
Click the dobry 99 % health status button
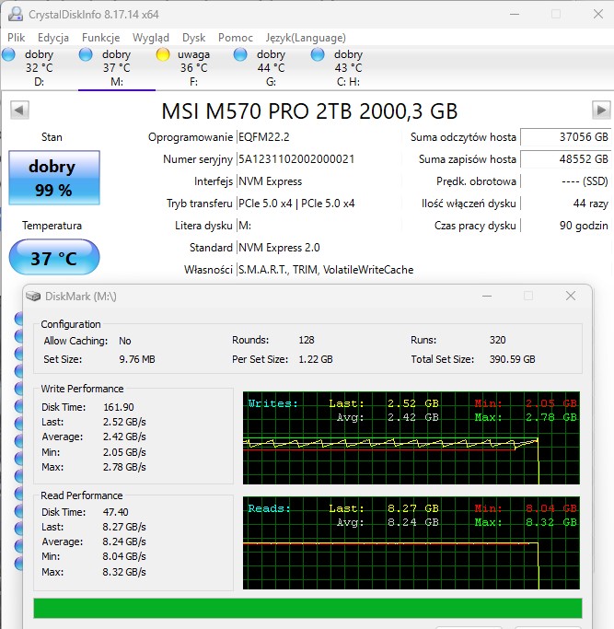[52, 179]
